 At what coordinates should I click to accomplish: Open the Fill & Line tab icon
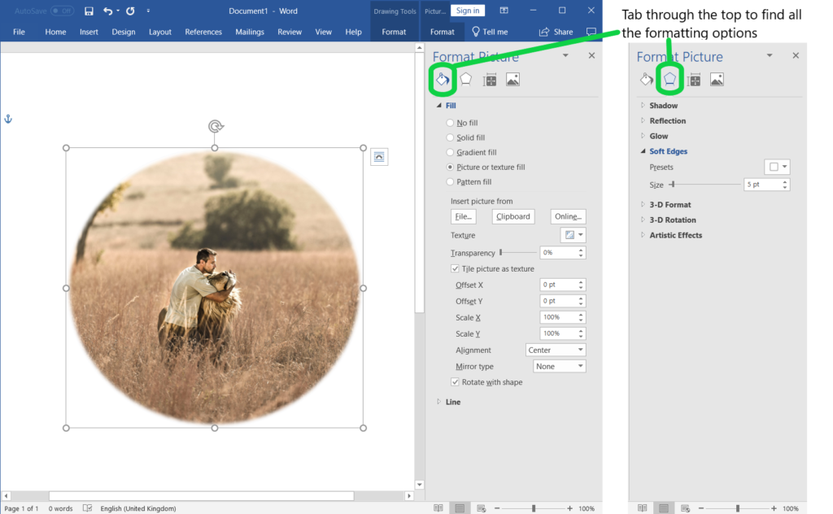pyautogui.click(x=442, y=80)
